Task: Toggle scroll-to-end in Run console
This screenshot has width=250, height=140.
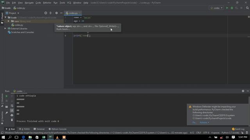Action: pos(12,110)
